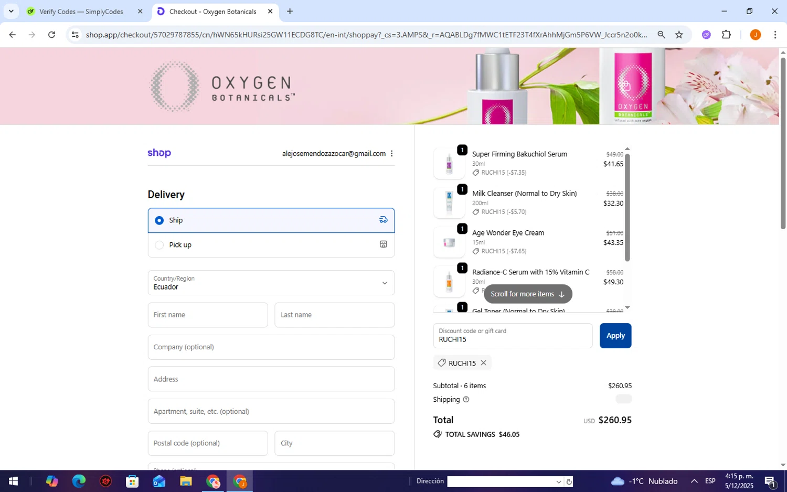Click the Oxygen Botanicals logo
Image resolution: width=787 pixels, height=492 pixels.
222,87
